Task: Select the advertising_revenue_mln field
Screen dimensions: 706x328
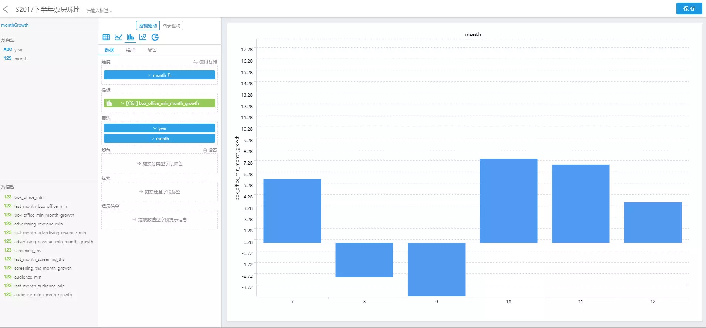Action: 38,224
